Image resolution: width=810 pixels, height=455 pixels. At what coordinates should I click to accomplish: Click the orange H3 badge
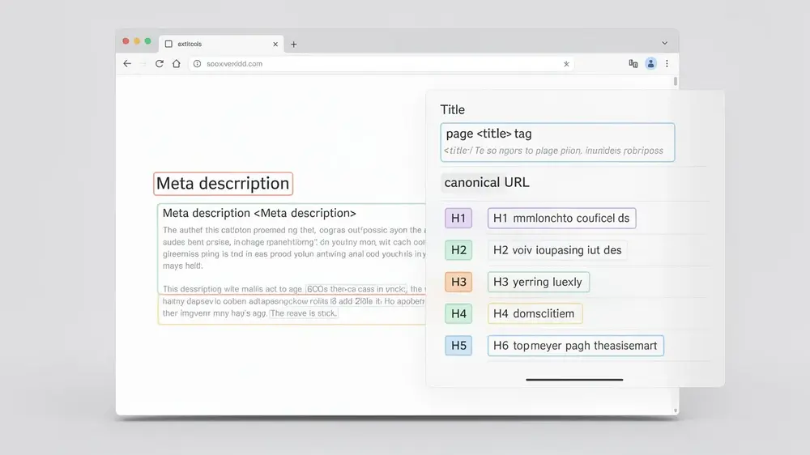(458, 282)
